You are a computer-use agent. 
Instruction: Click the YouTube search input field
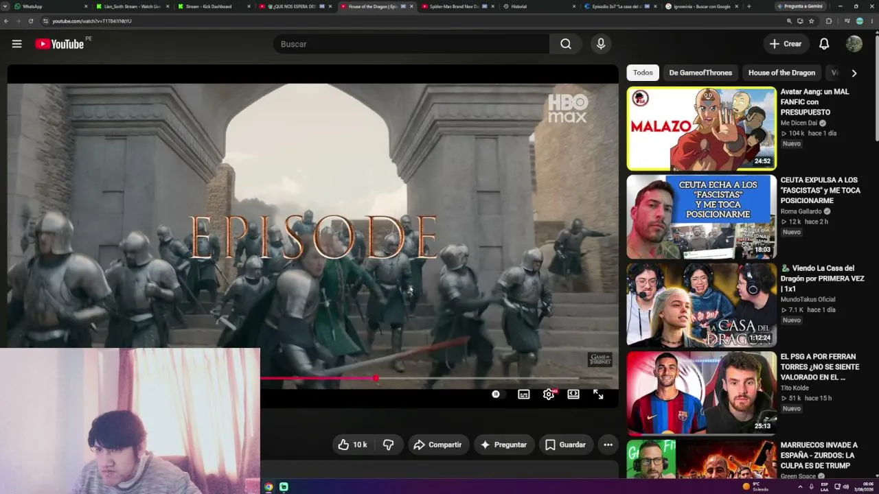point(411,44)
